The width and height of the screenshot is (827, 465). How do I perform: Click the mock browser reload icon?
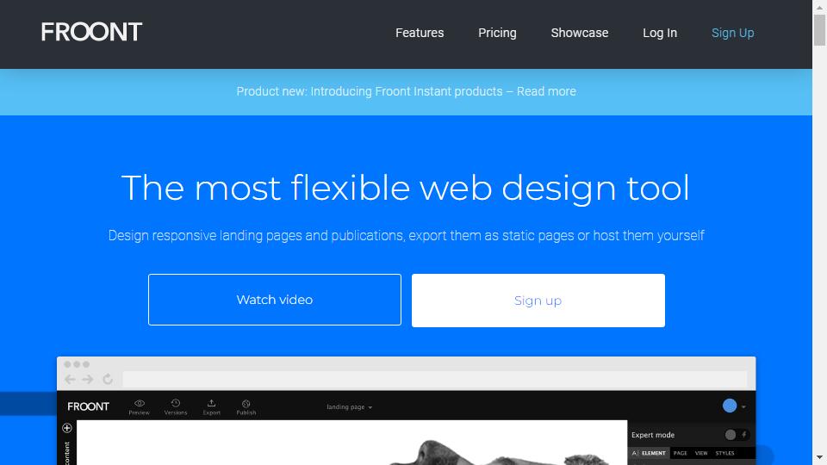click(108, 379)
